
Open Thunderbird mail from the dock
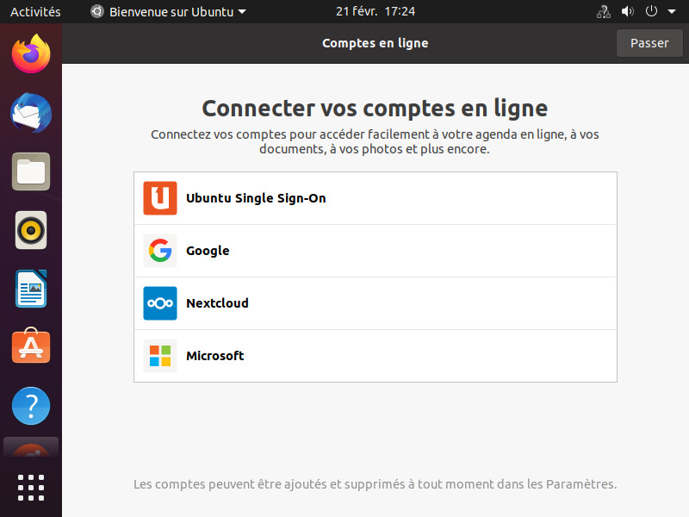pos(31,113)
